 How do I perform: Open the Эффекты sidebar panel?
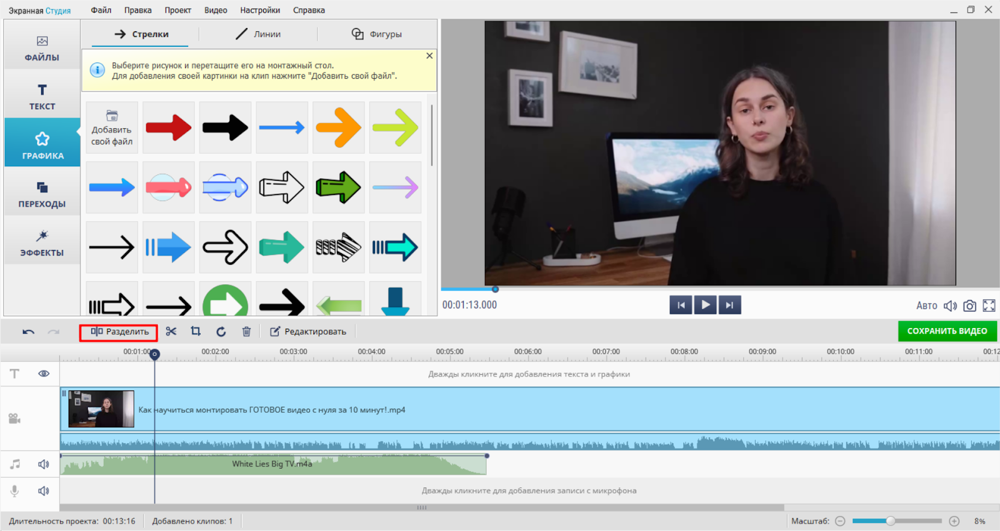tap(42, 244)
